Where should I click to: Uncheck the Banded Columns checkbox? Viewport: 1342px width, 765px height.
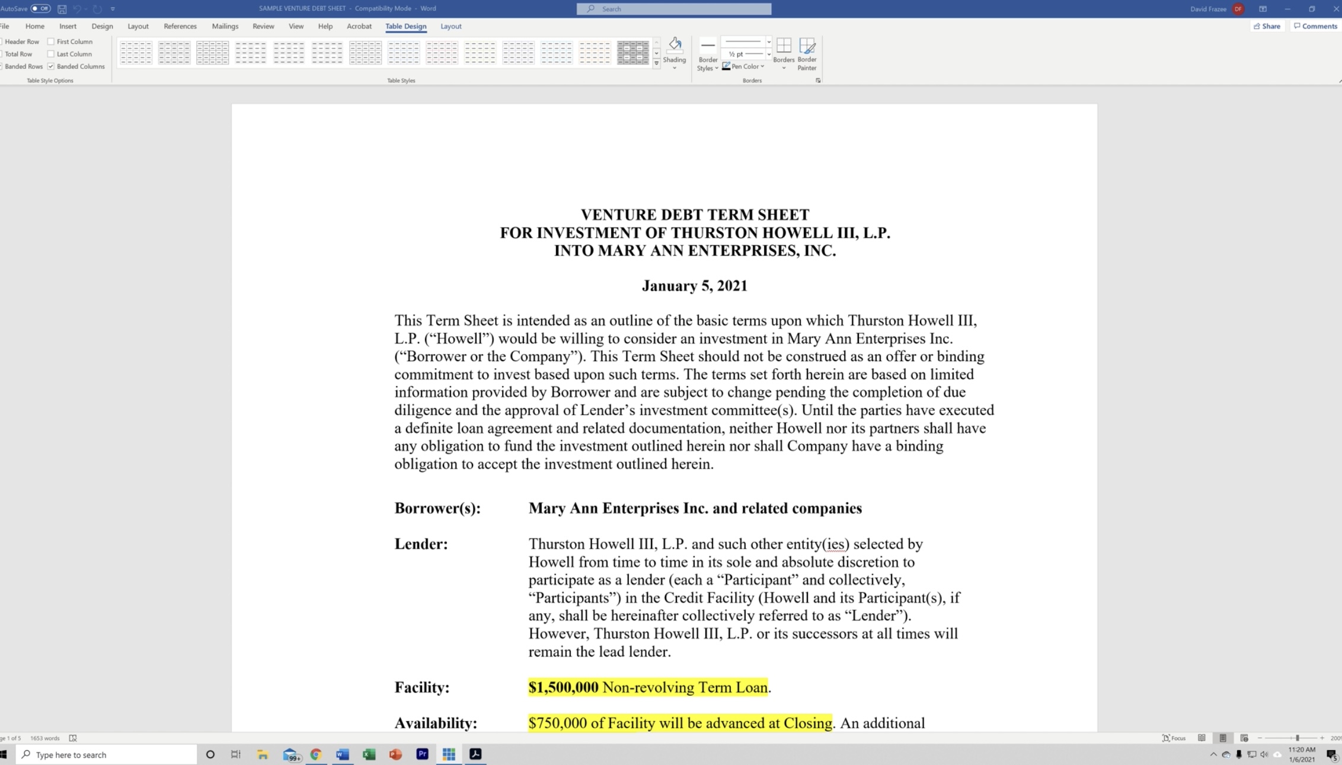click(x=51, y=66)
